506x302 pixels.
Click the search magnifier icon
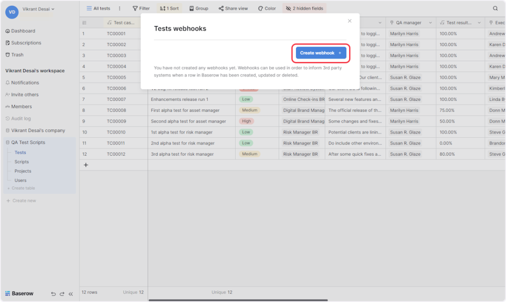click(x=495, y=8)
